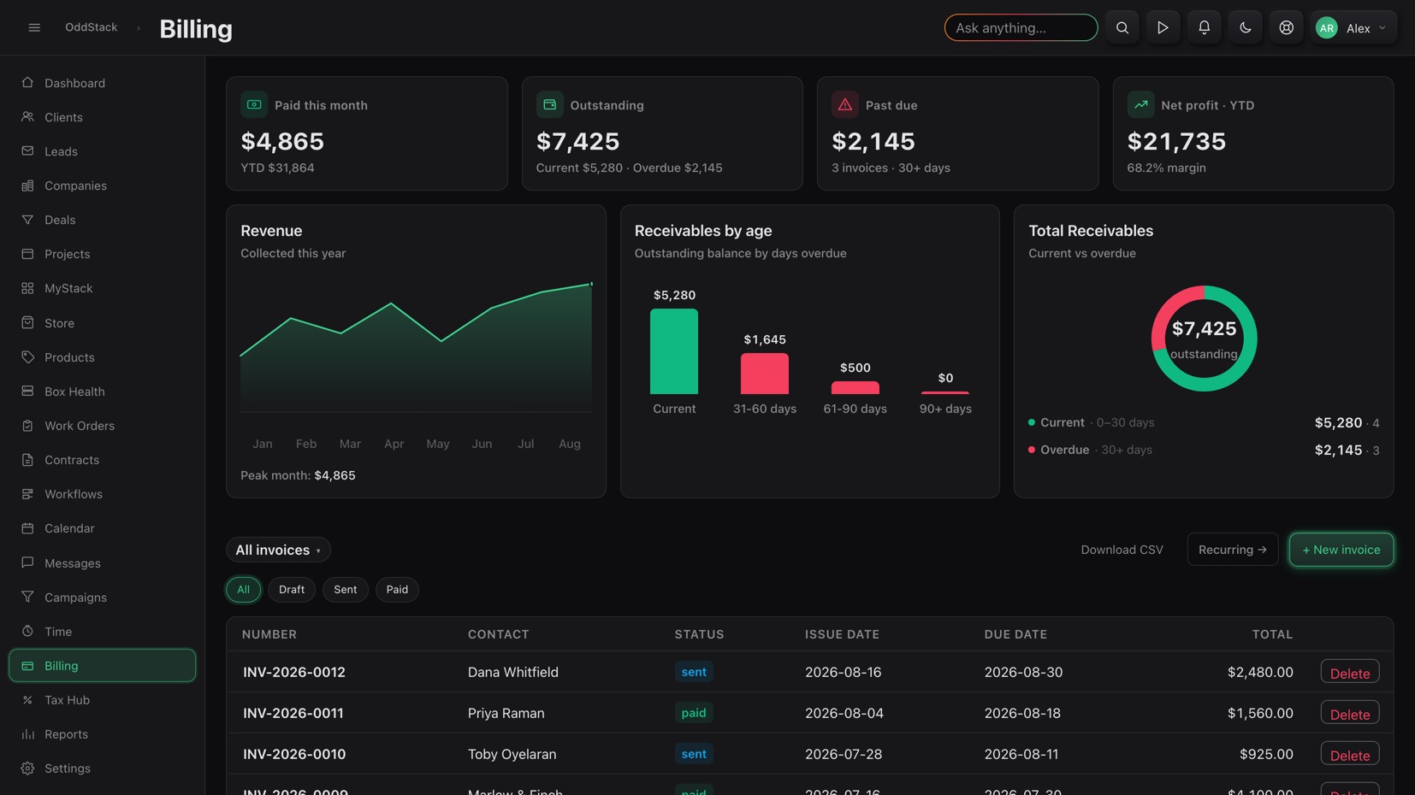Select the Paid invoice filter chip
Image resolution: width=1415 pixels, height=795 pixels.
(397, 590)
